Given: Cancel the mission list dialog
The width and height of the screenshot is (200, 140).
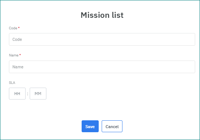Looking at the screenshot, I should point(112,126).
